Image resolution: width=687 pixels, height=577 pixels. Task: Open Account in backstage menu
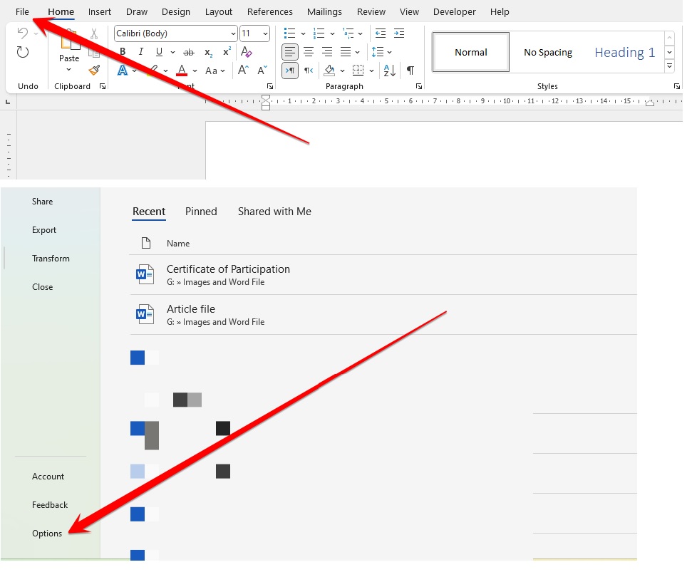(x=48, y=477)
